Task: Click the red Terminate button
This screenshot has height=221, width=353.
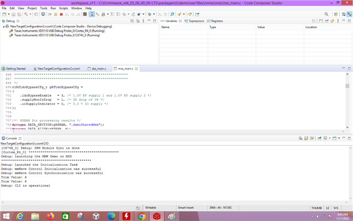Action: (x=61, y=14)
